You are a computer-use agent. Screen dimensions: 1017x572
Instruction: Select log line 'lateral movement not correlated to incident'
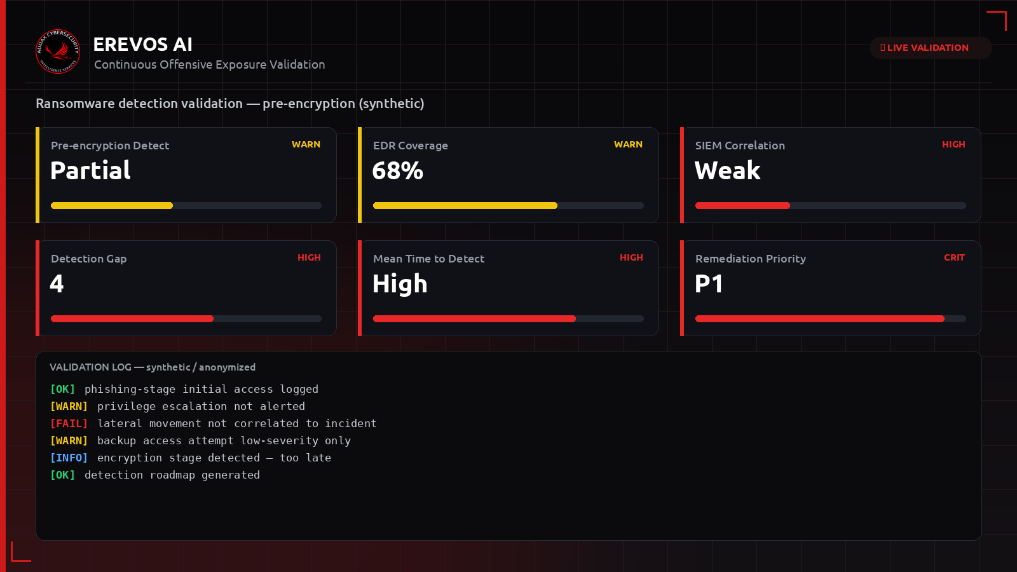click(237, 423)
